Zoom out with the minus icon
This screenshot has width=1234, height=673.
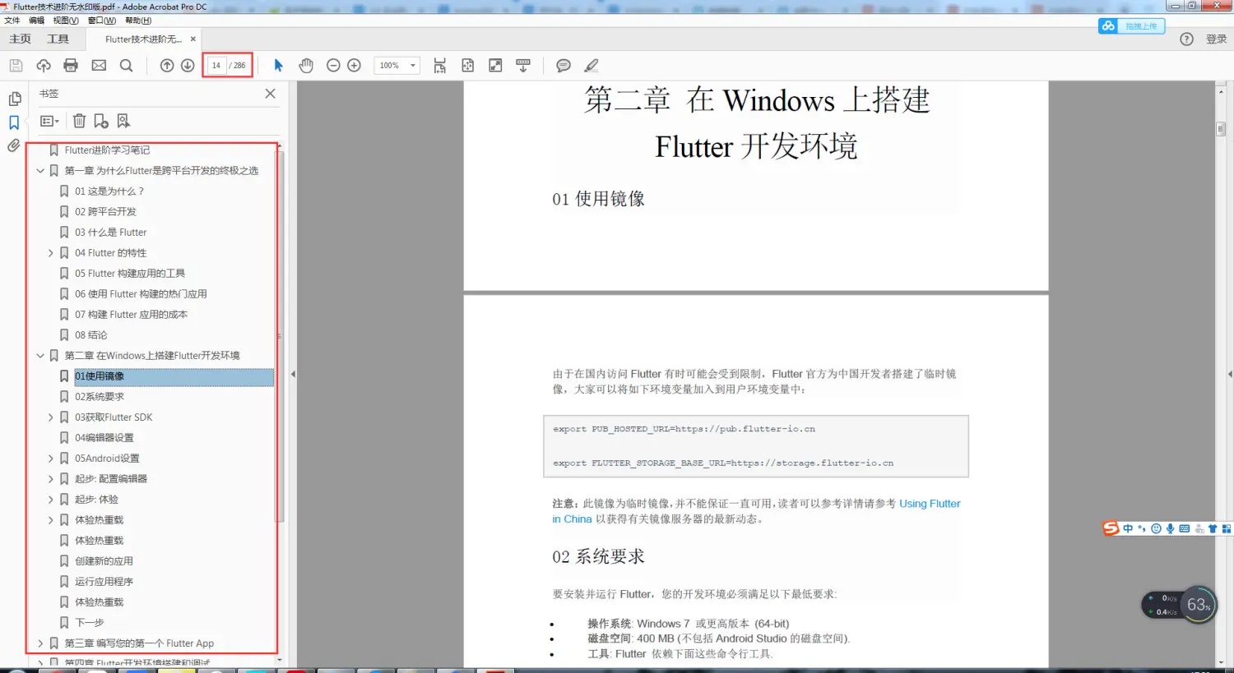pos(333,66)
